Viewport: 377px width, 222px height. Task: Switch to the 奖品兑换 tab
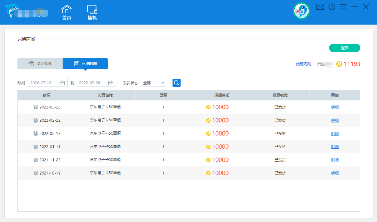point(40,63)
